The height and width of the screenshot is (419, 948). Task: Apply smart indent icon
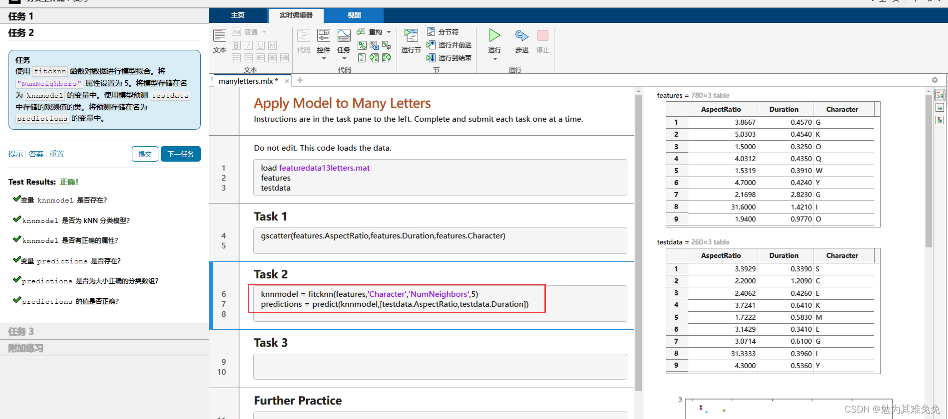pos(362,58)
